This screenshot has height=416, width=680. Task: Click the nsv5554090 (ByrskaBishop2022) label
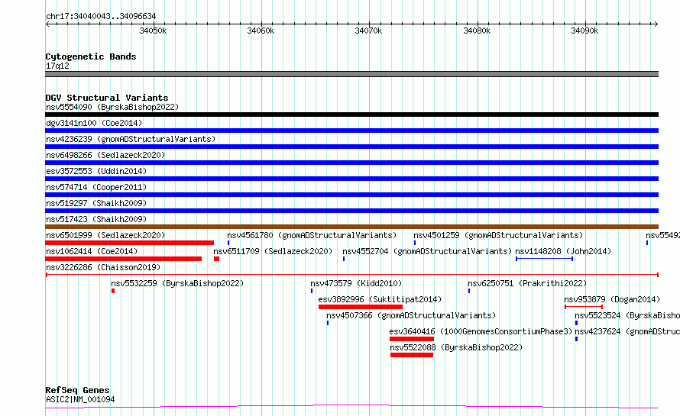(112, 107)
